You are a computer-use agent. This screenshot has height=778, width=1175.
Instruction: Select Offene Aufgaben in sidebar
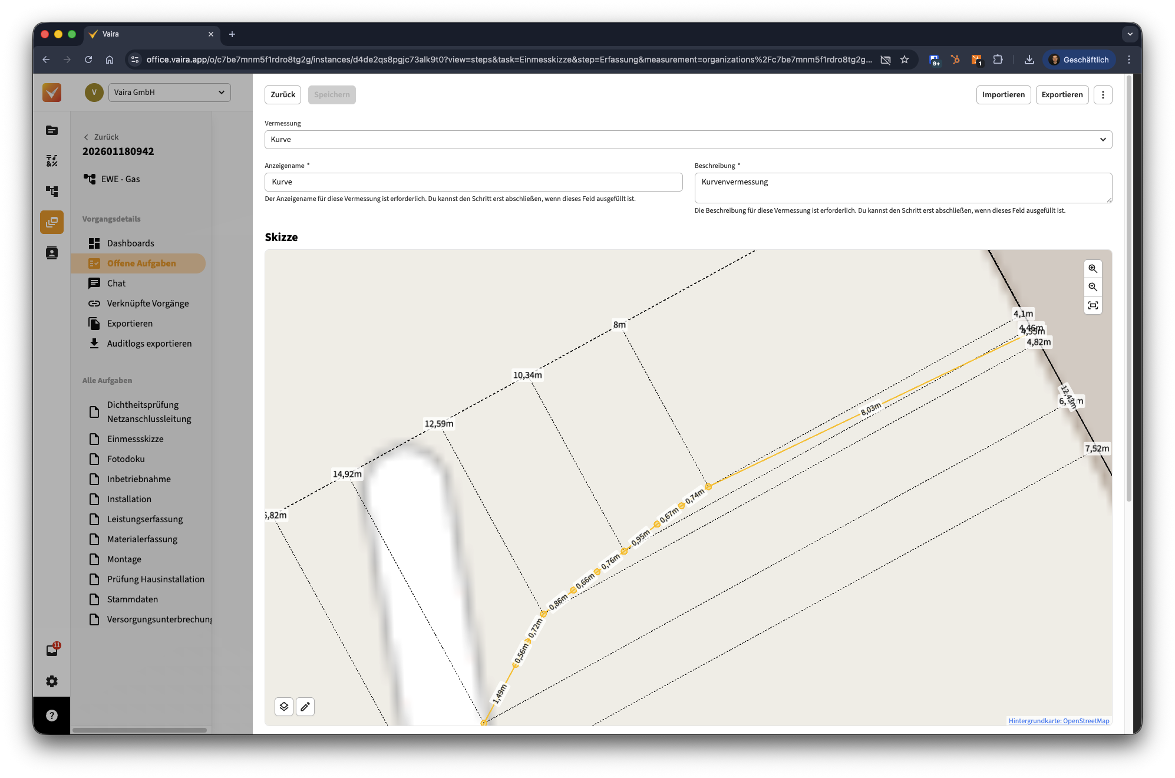click(141, 263)
